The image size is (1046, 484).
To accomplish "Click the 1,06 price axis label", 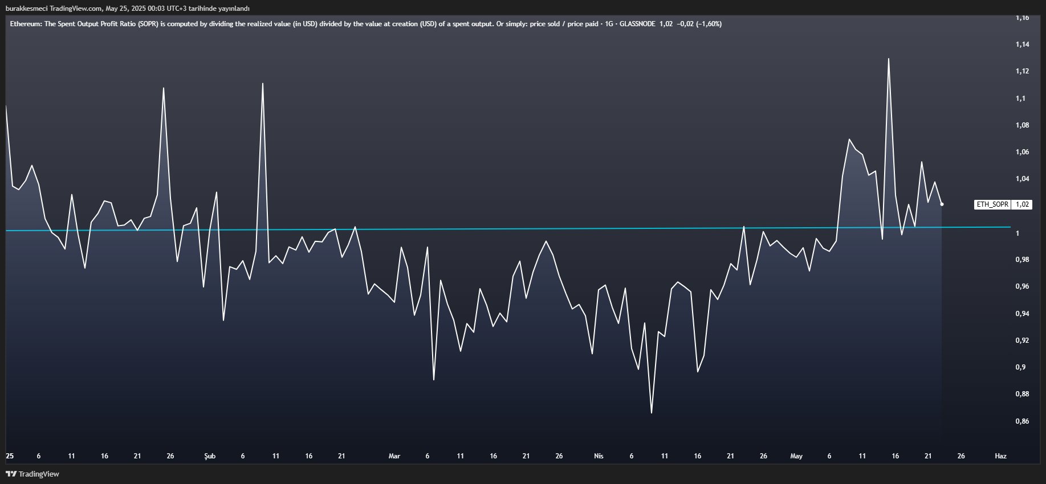I will (1022, 152).
